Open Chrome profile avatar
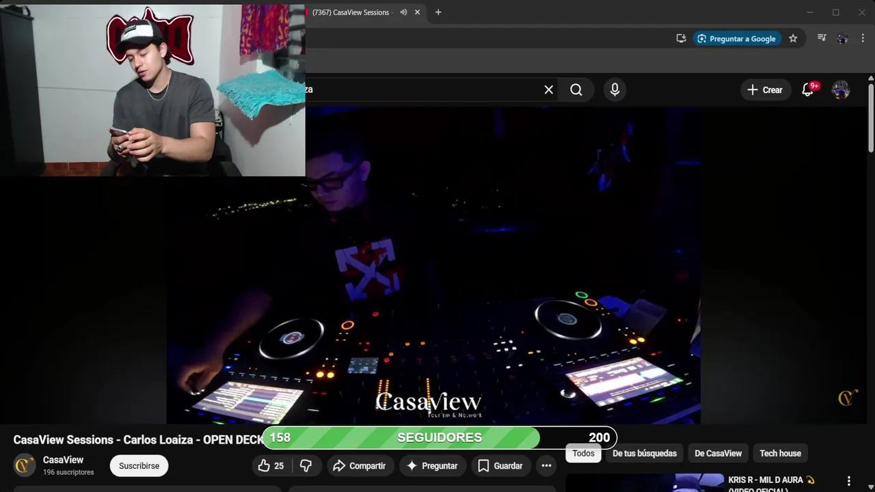The image size is (875, 492). (842, 38)
